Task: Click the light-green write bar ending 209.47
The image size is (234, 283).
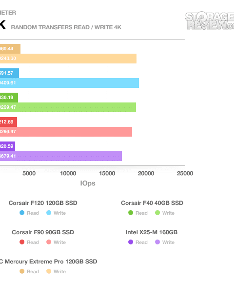Action: pyautogui.click(x=68, y=107)
